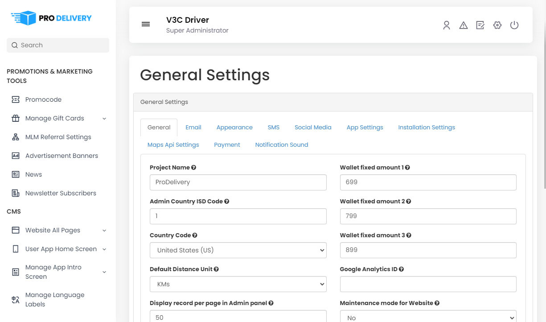The image size is (546, 322).
Task: Click the edit form icon in header
Action: 480,25
